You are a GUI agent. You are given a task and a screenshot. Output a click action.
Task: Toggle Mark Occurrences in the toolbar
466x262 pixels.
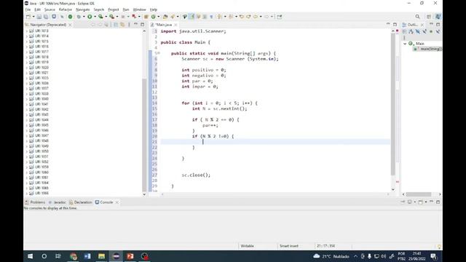coord(191,17)
